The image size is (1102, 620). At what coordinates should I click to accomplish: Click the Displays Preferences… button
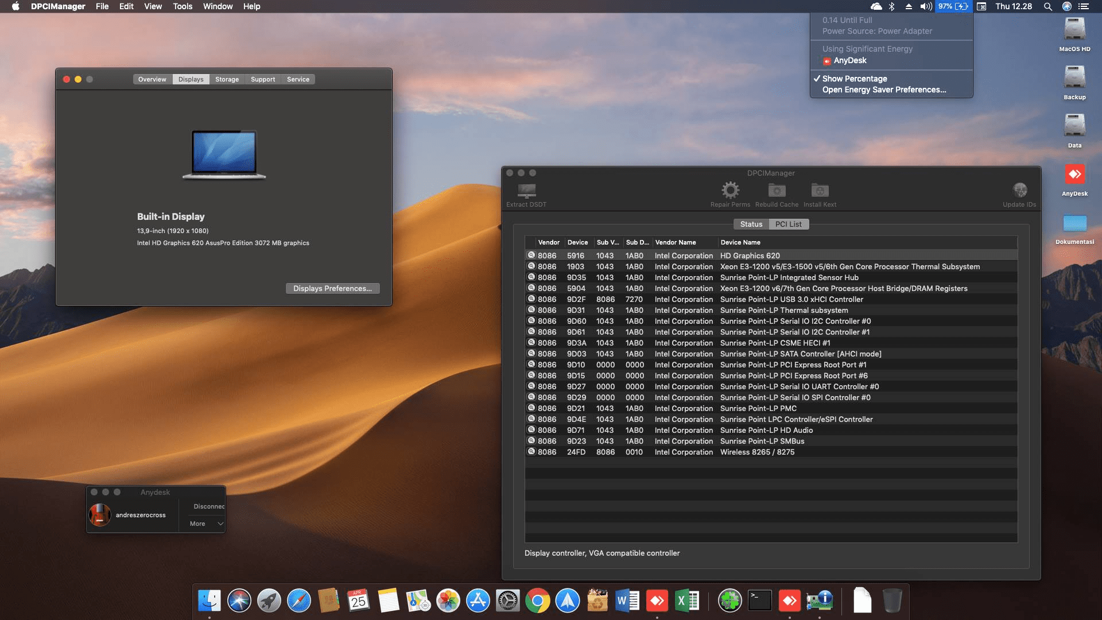[x=332, y=288]
